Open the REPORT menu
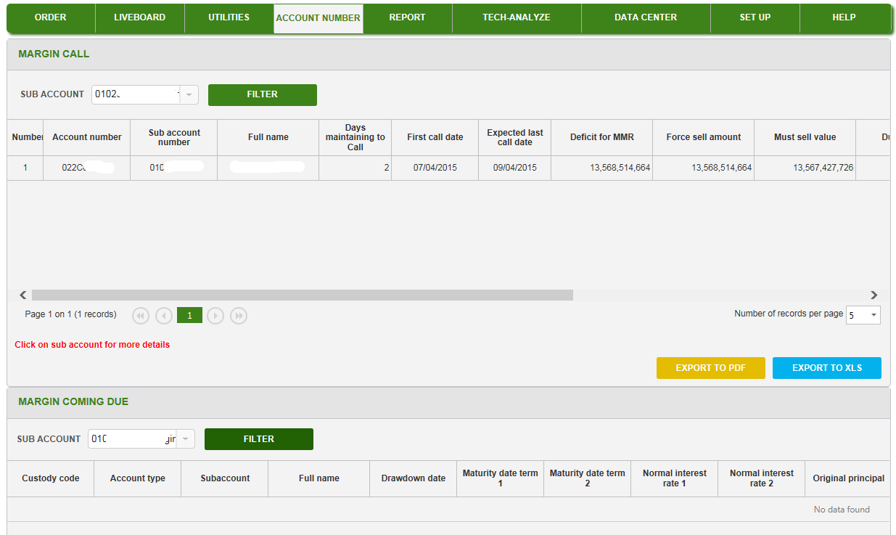This screenshot has width=896, height=535. click(x=407, y=17)
